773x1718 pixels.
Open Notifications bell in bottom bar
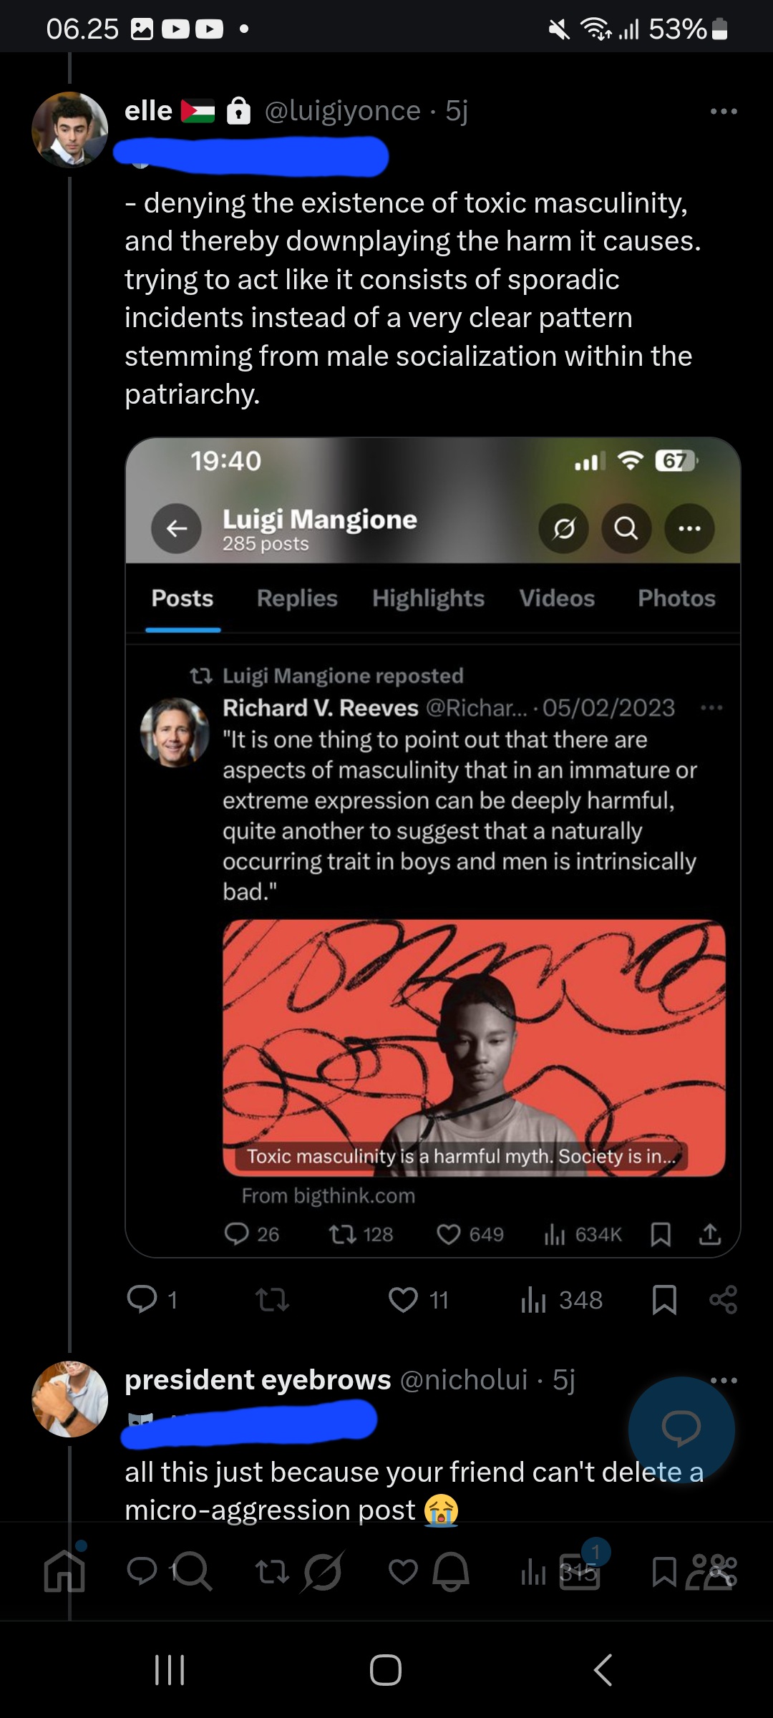click(x=451, y=1572)
